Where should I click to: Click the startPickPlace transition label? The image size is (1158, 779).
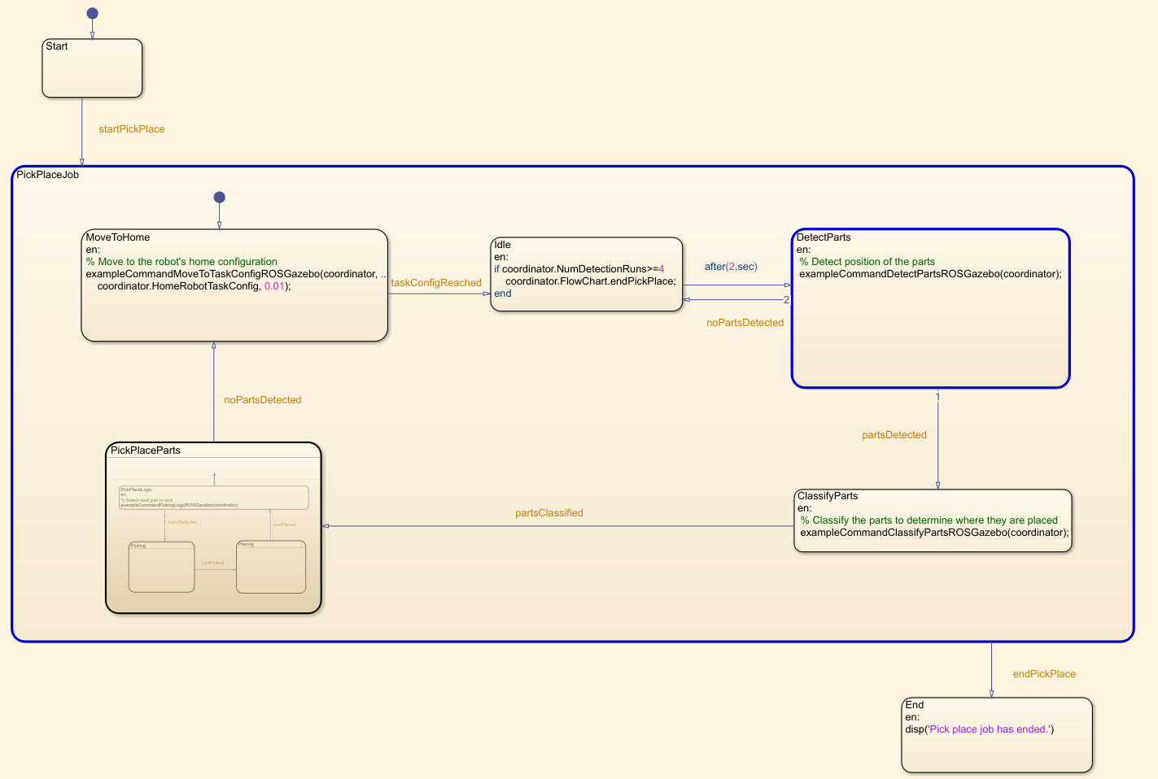pyautogui.click(x=132, y=129)
